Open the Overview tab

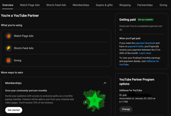[x=8, y=5]
